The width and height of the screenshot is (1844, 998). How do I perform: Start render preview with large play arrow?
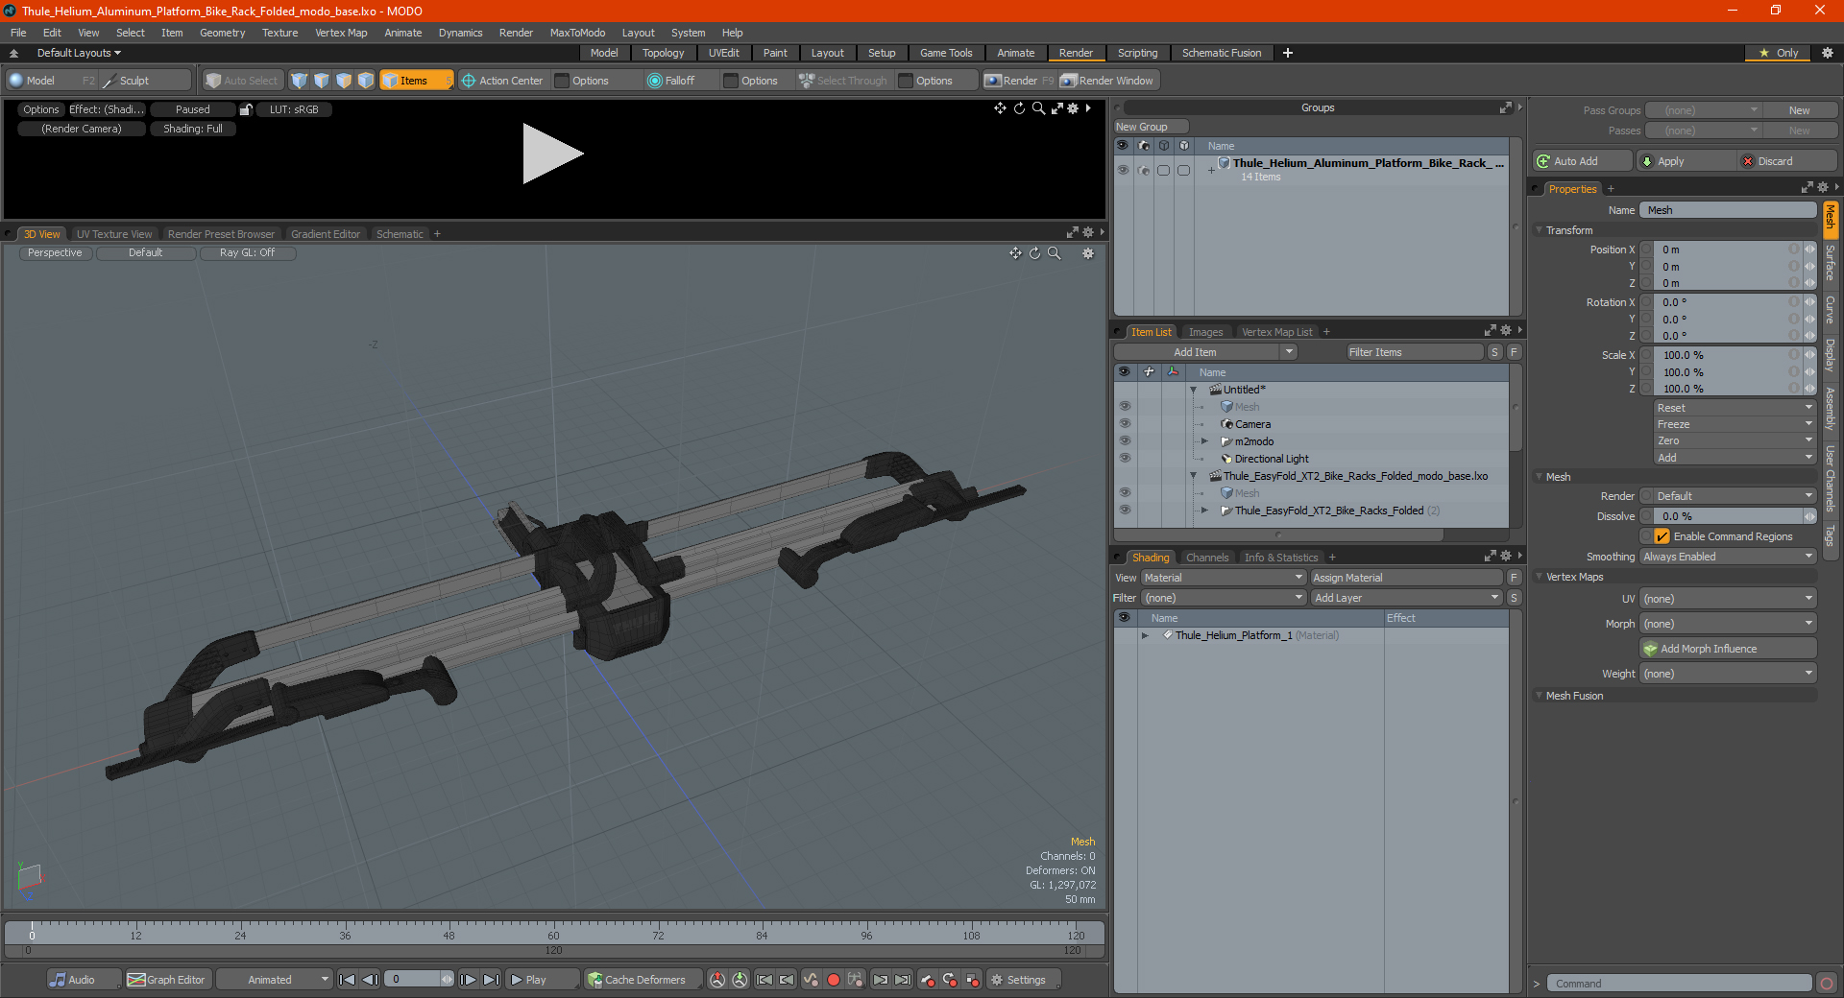coord(552,154)
